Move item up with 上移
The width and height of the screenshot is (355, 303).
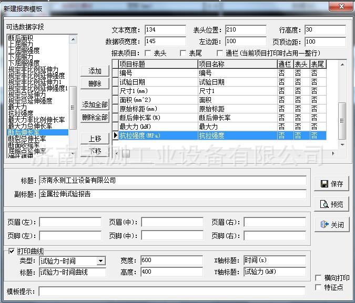[x=95, y=139]
